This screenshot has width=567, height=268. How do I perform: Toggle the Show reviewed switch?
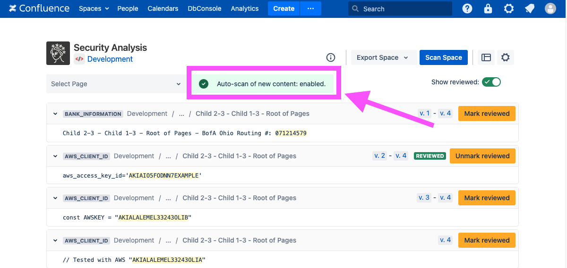point(491,82)
